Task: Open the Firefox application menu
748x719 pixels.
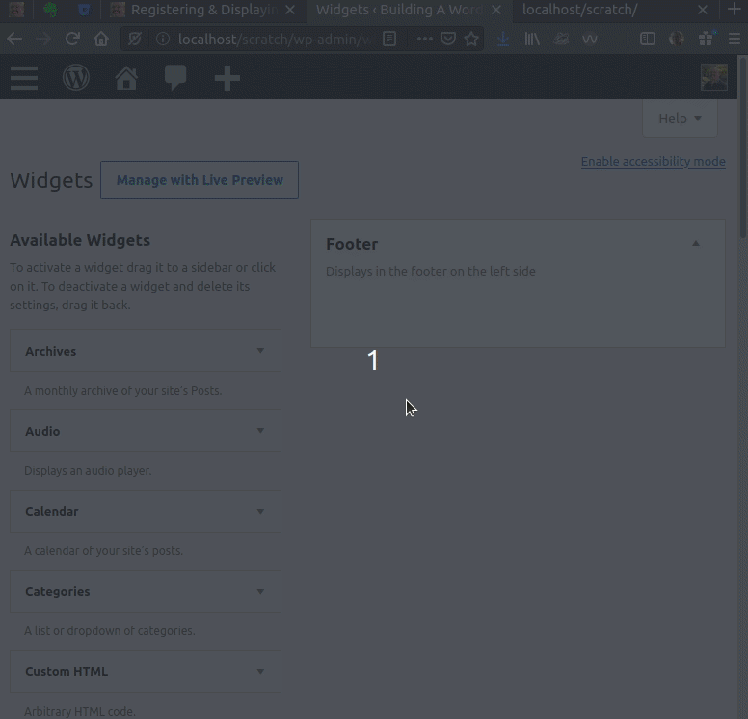Action: 735,39
